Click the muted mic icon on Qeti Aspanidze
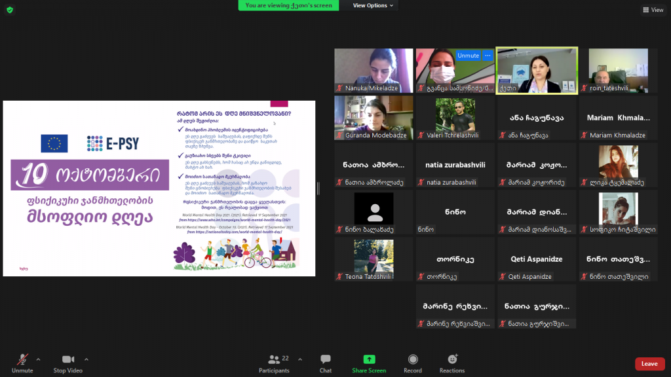Viewport: 671px width, 377px height. pyautogui.click(x=503, y=277)
